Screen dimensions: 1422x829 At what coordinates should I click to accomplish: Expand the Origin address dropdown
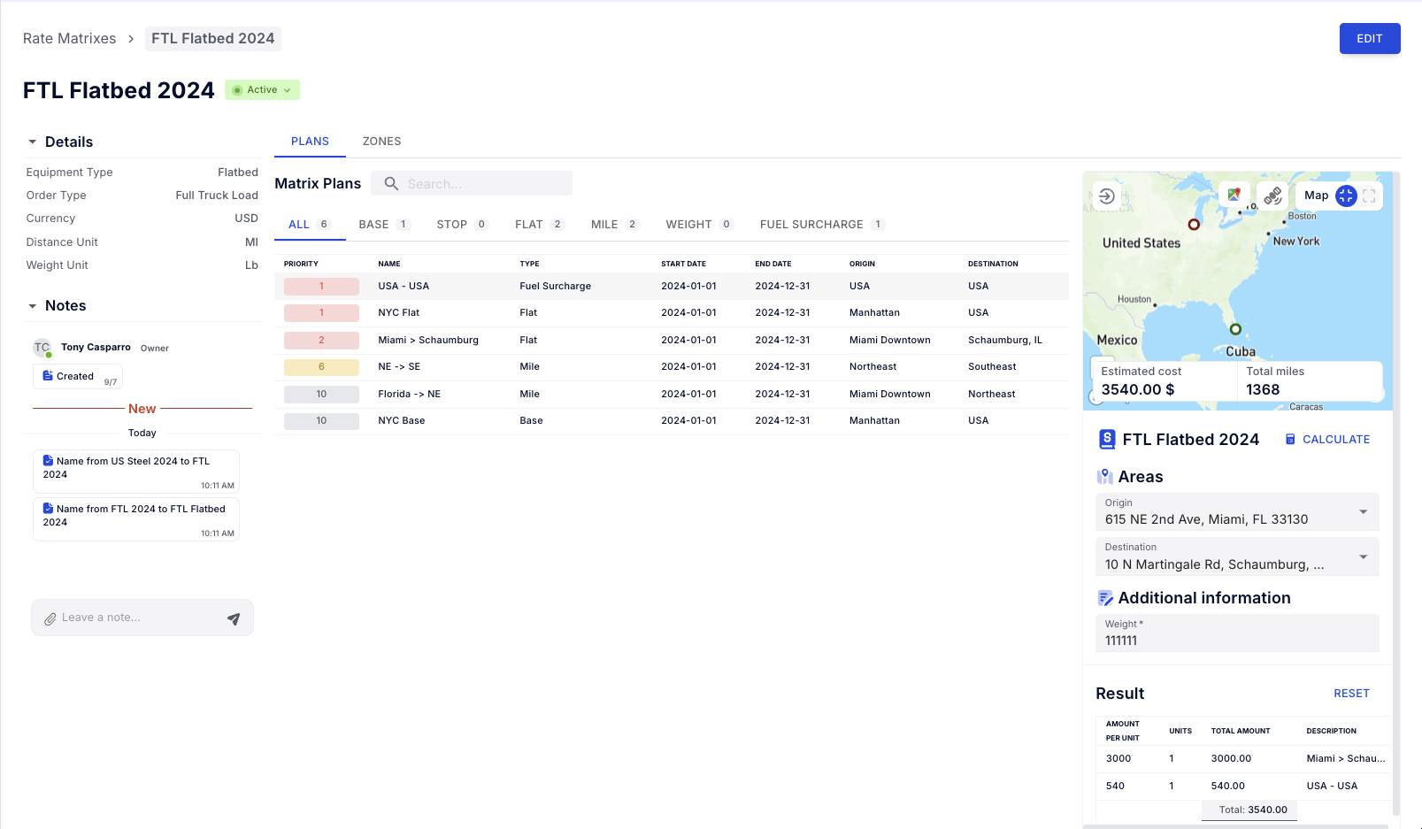(x=1363, y=512)
